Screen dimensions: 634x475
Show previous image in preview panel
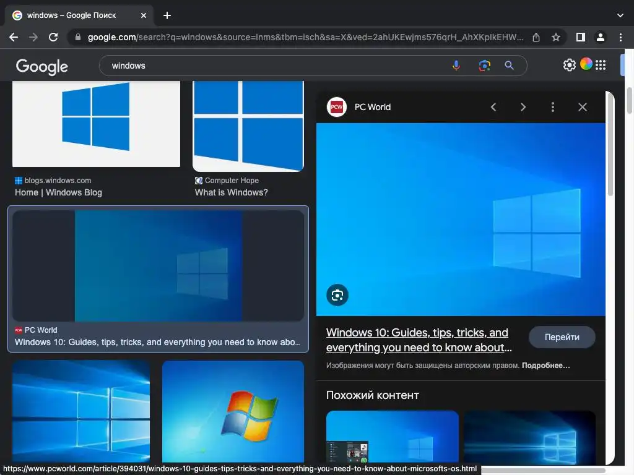493,107
